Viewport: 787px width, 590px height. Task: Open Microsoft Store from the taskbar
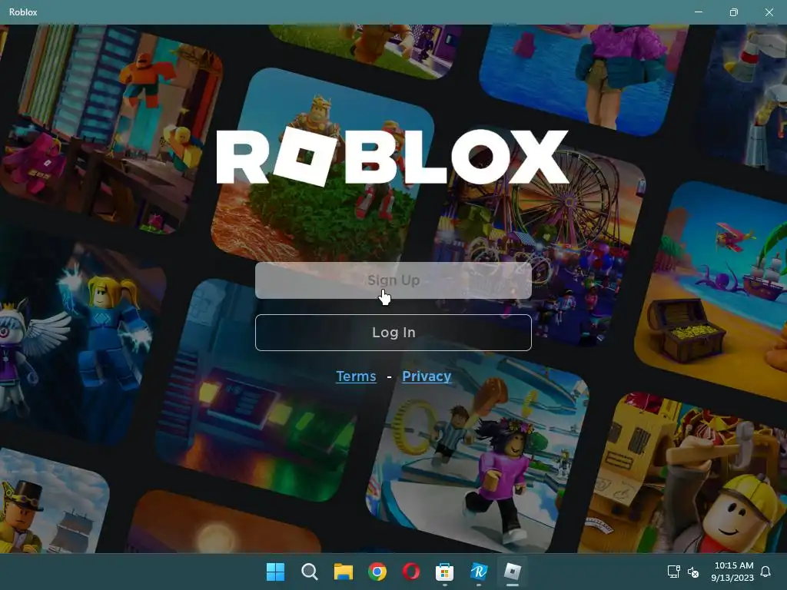445,572
